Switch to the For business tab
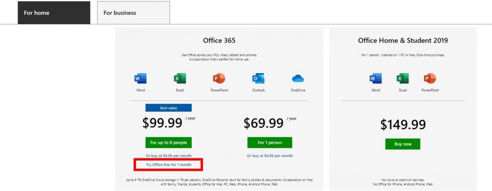492x191 pixels. coord(134,13)
